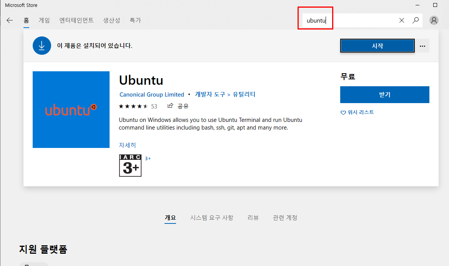Image resolution: width=449 pixels, height=266 pixels.
Task: Click the 무료 price label
Action: [x=348, y=77]
